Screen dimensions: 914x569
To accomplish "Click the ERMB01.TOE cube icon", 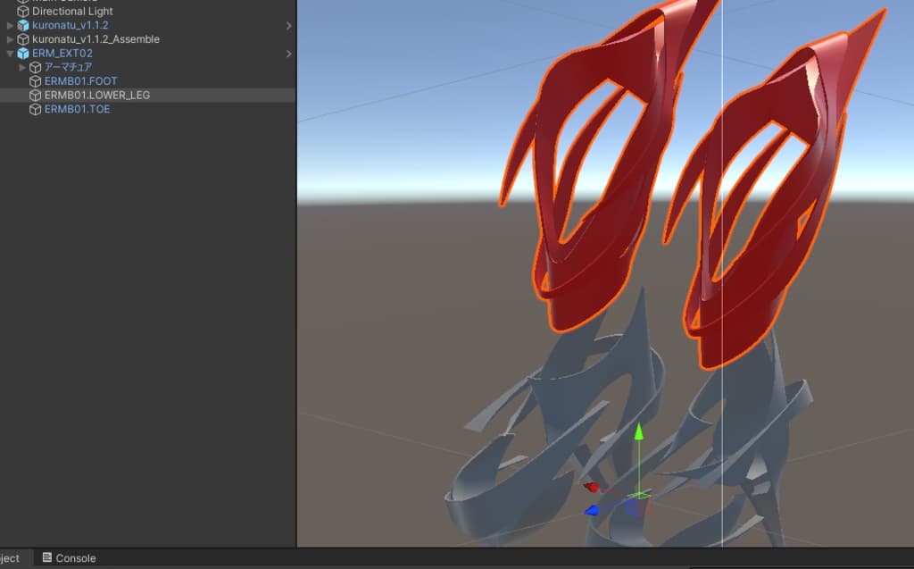I will pyautogui.click(x=35, y=109).
